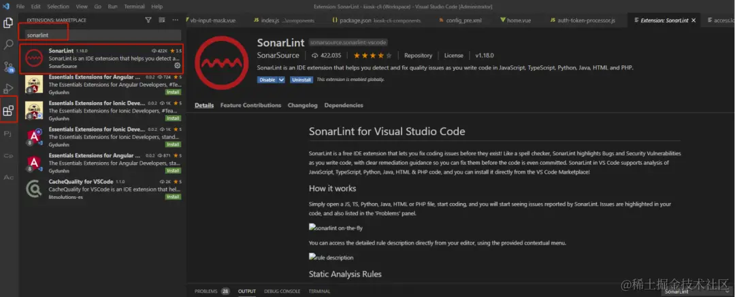Viewport: 735px width, 297px height.
Task: Close the Extension: SonarLint tab
Action: (x=693, y=20)
